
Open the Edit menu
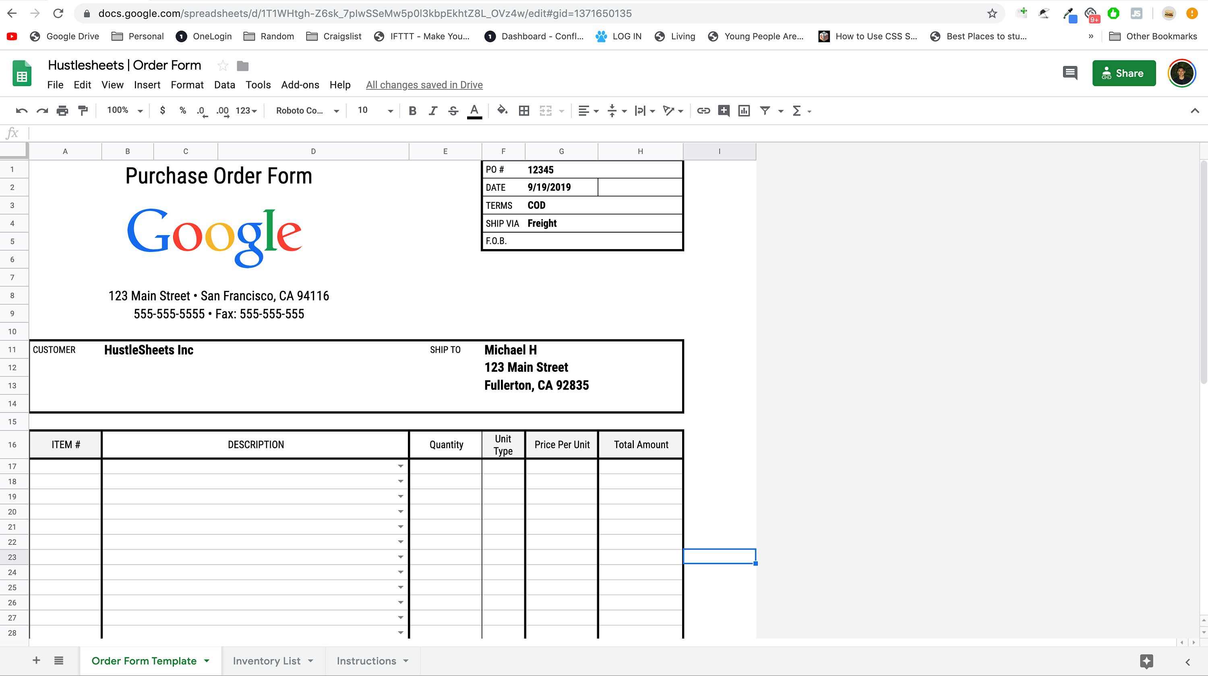tap(82, 85)
